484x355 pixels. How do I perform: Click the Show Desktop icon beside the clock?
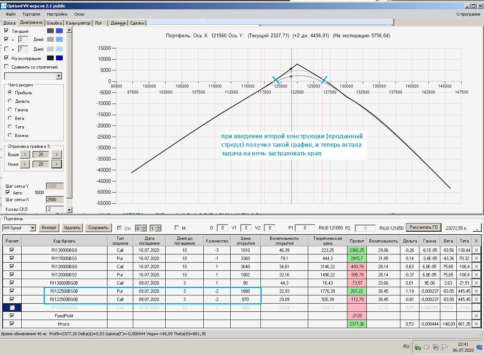[480, 347]
